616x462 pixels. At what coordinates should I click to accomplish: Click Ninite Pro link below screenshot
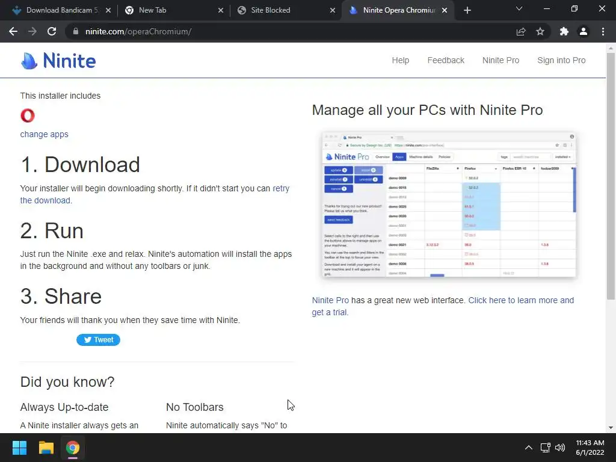[330, 300]
